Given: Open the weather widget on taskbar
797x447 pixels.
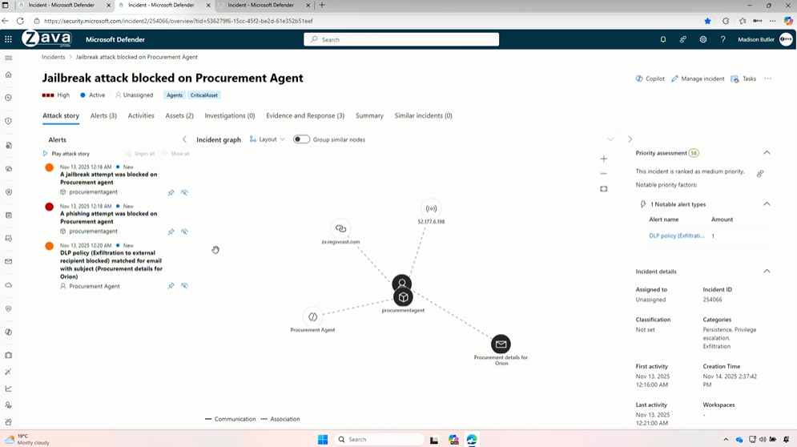Looking at the screenshot, I should pyautogui.click(x=28, y=439).
